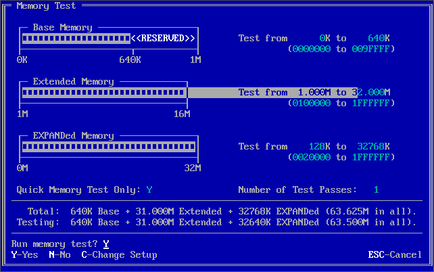Toggle Quick Memory Test Only value

(x=149, y=190)
